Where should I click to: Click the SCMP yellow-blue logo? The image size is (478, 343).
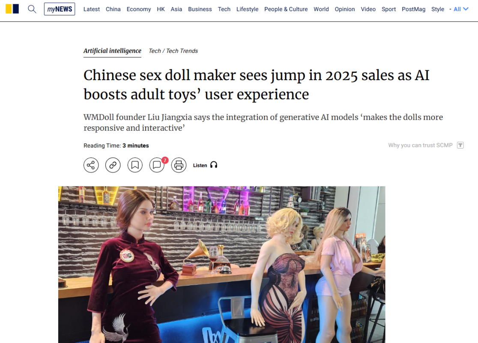[12, 9]
